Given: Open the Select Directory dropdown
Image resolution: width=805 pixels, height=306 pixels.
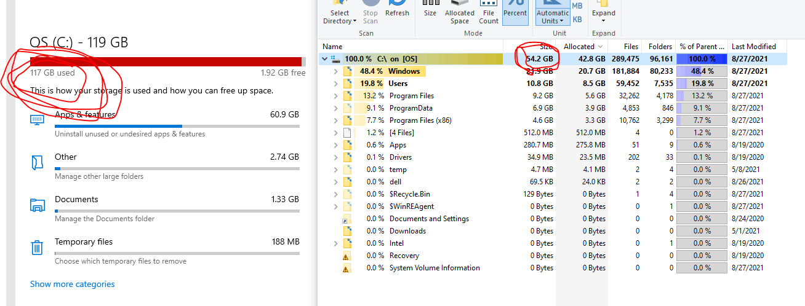Looking at the screenshot, I should click(340, 14).
